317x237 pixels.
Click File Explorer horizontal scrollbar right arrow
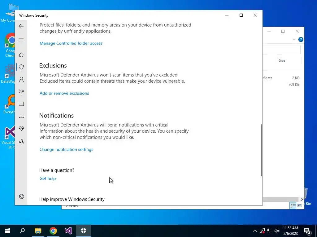click(302, 199)
